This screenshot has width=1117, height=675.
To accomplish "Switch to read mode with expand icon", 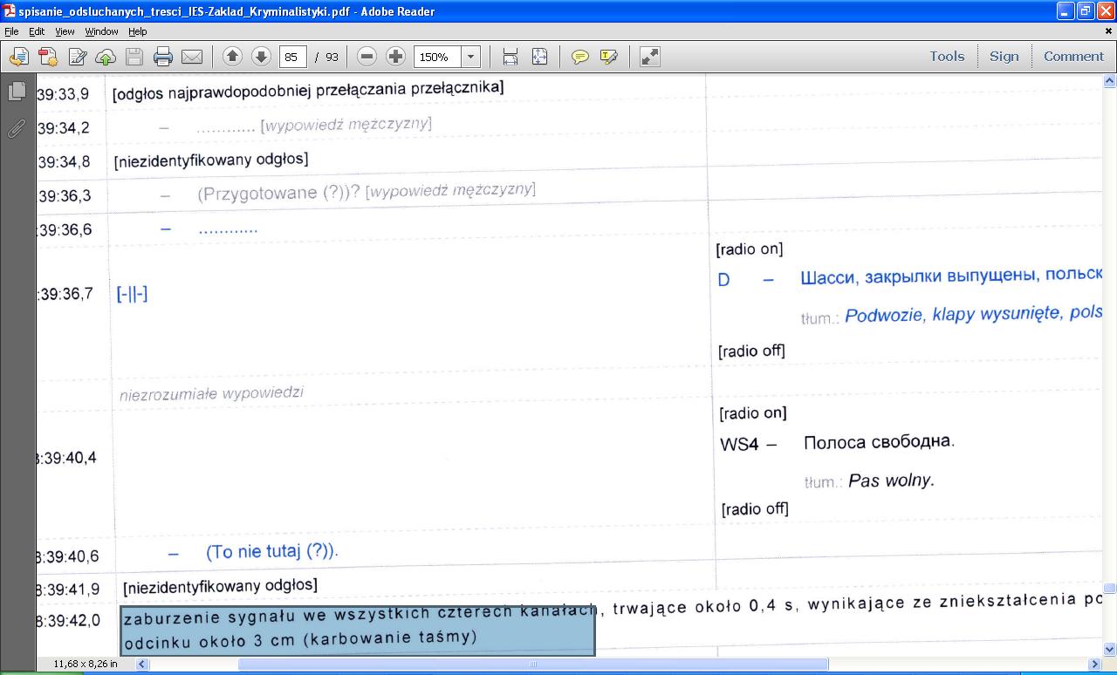I will pyautogui.click(x=649, y=57).
